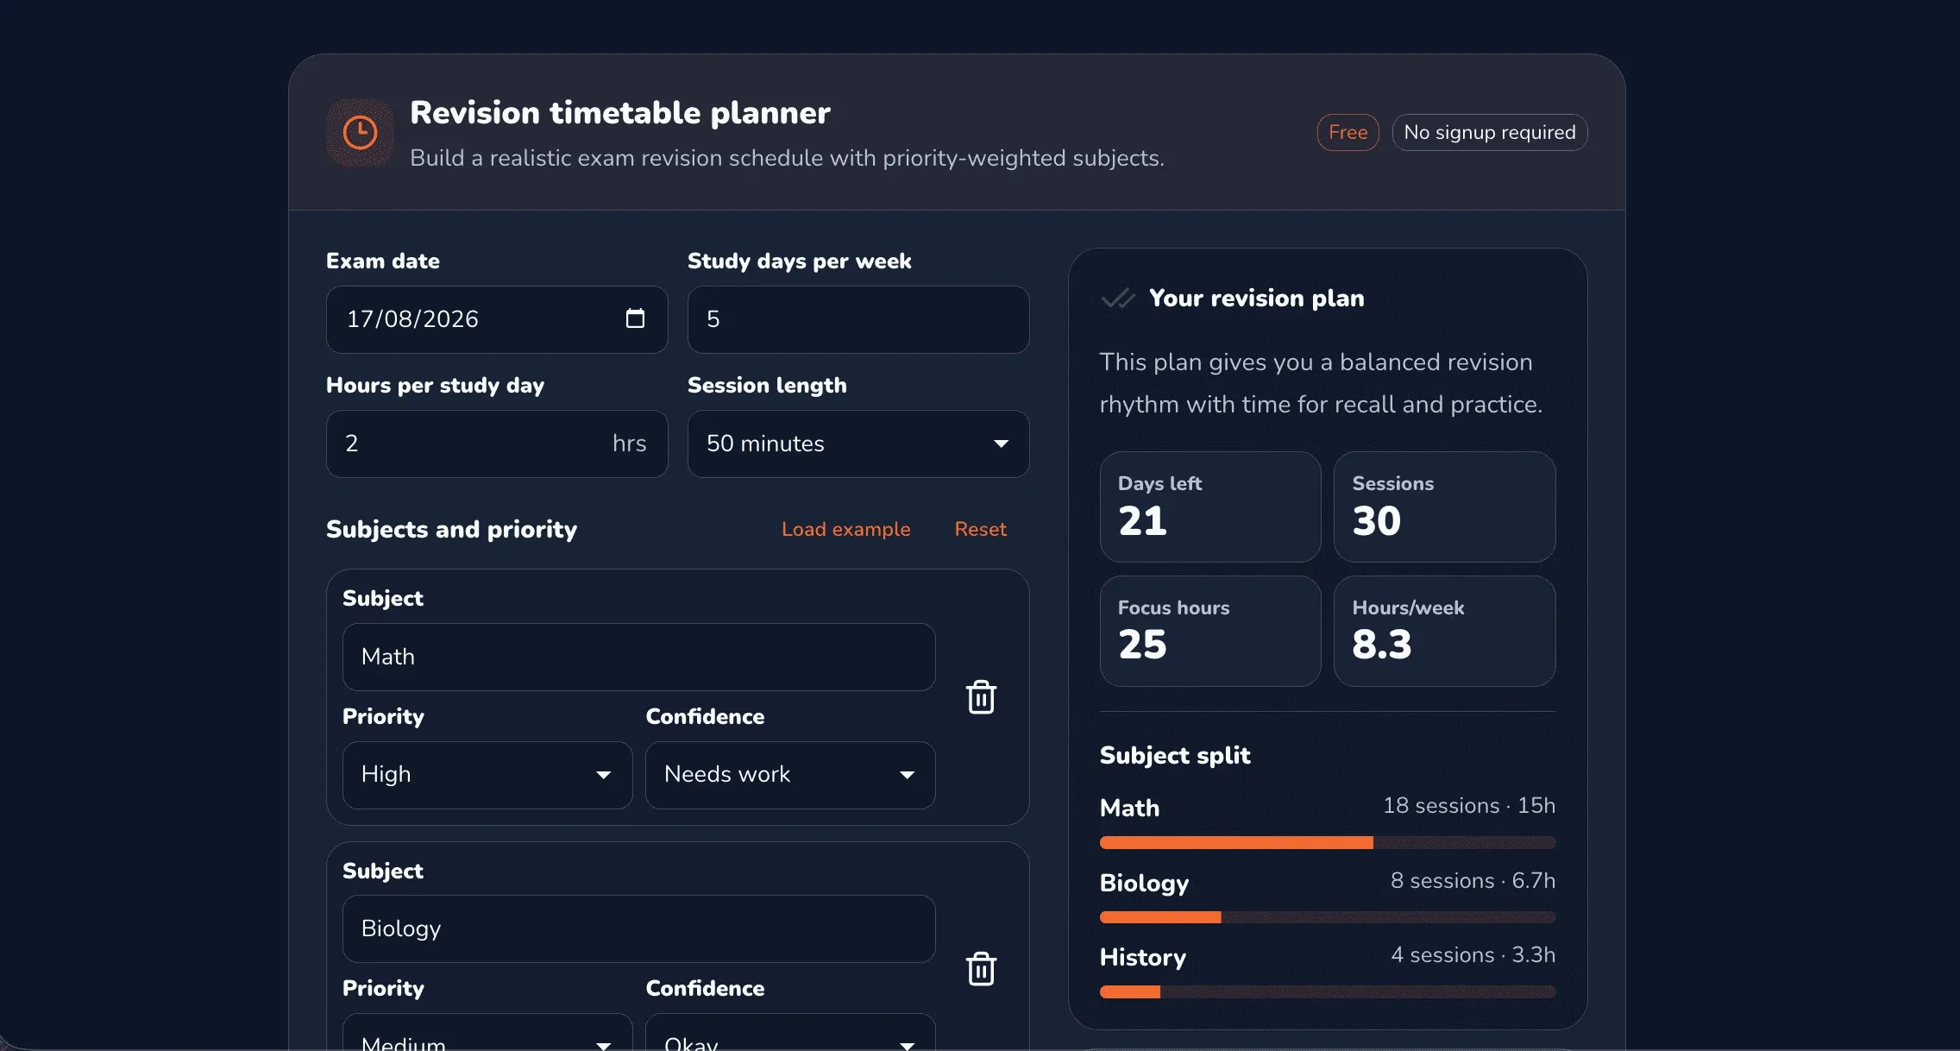The width and height of the screenshot is (1960, 1051).
Task: Open Biology Confidence dropdown set to Okay
Action: 790,1032
